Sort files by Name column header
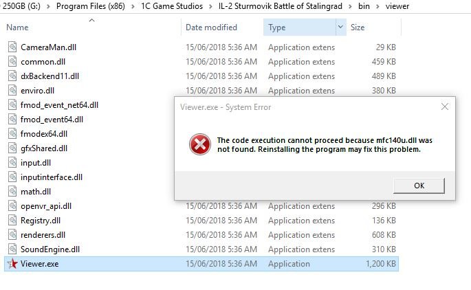This screenshot has height=290, width=471. (x=18, y=27)
